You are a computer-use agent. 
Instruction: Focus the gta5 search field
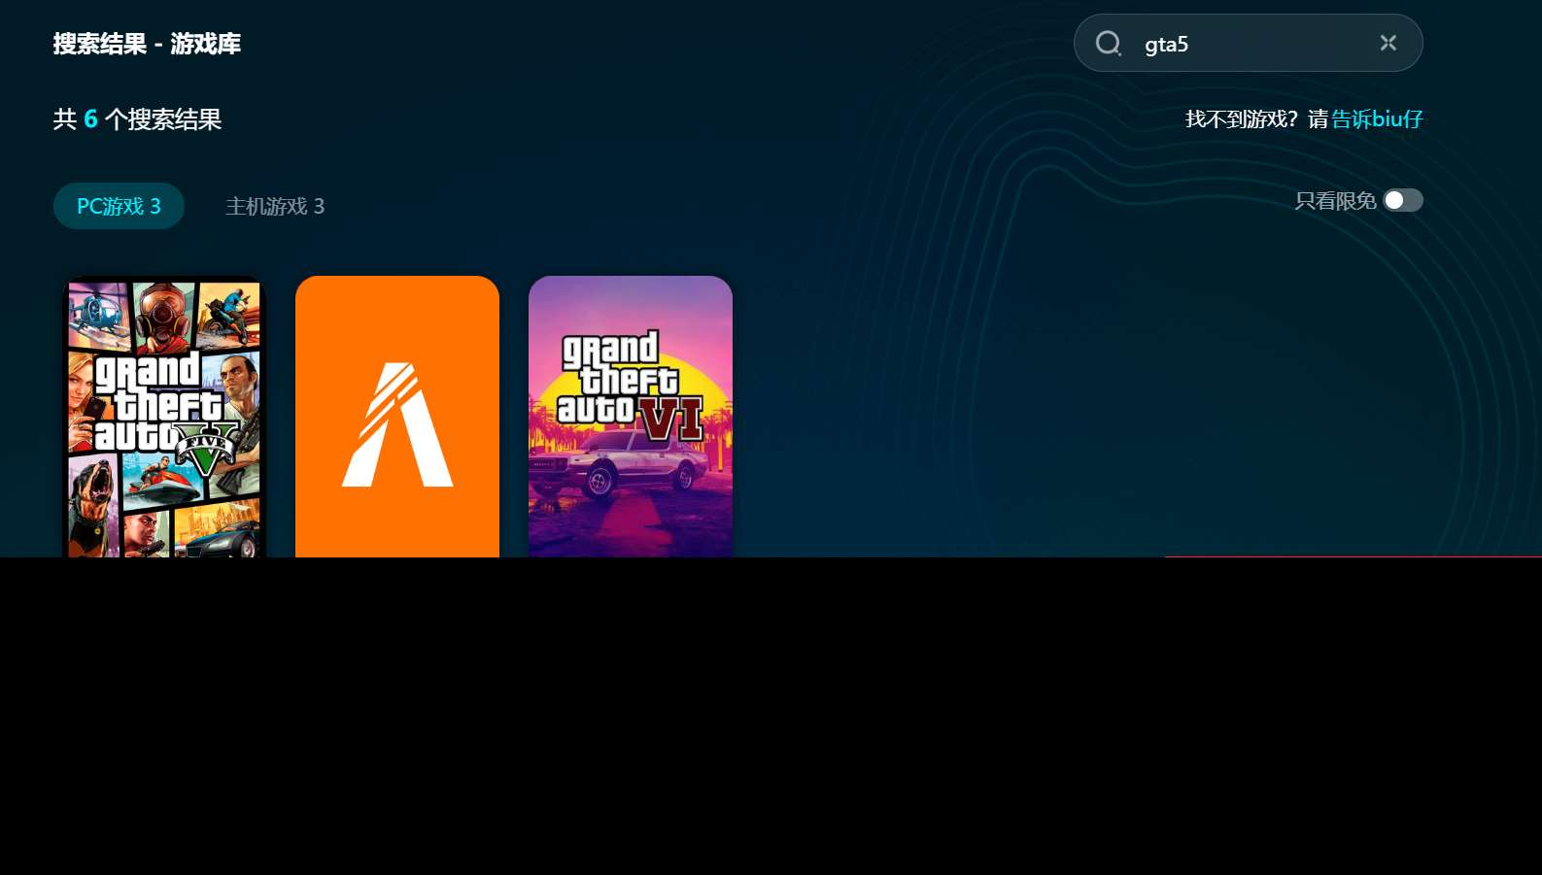[x=1249, y=44]
